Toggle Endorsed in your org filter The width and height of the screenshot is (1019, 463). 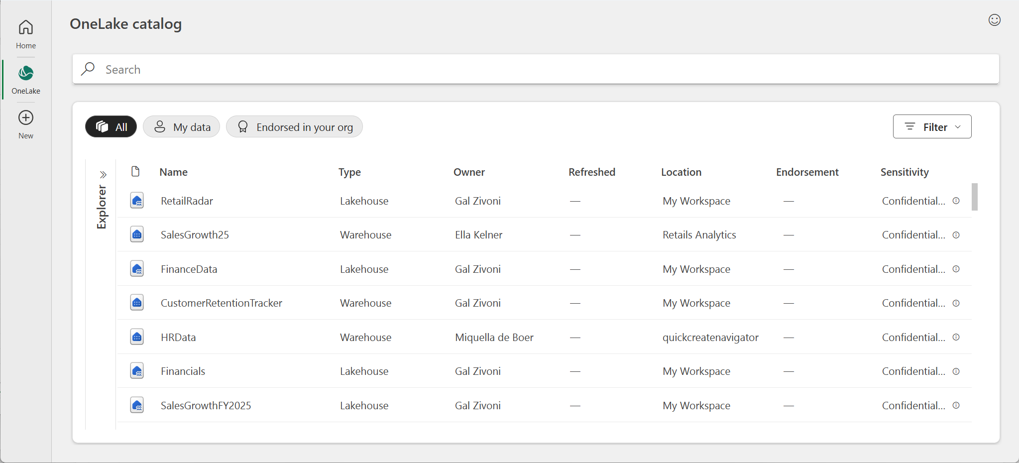[294, 127]
